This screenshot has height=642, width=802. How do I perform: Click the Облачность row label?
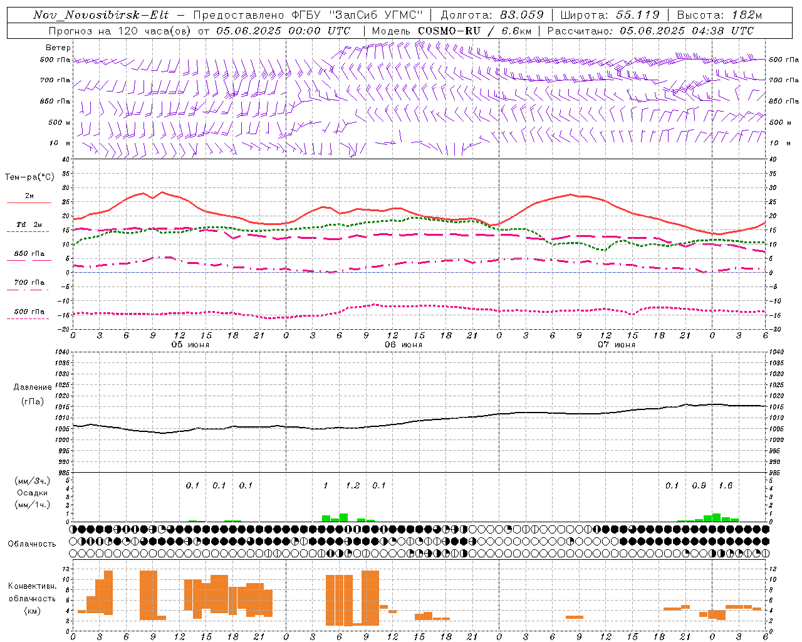[33, 544]
